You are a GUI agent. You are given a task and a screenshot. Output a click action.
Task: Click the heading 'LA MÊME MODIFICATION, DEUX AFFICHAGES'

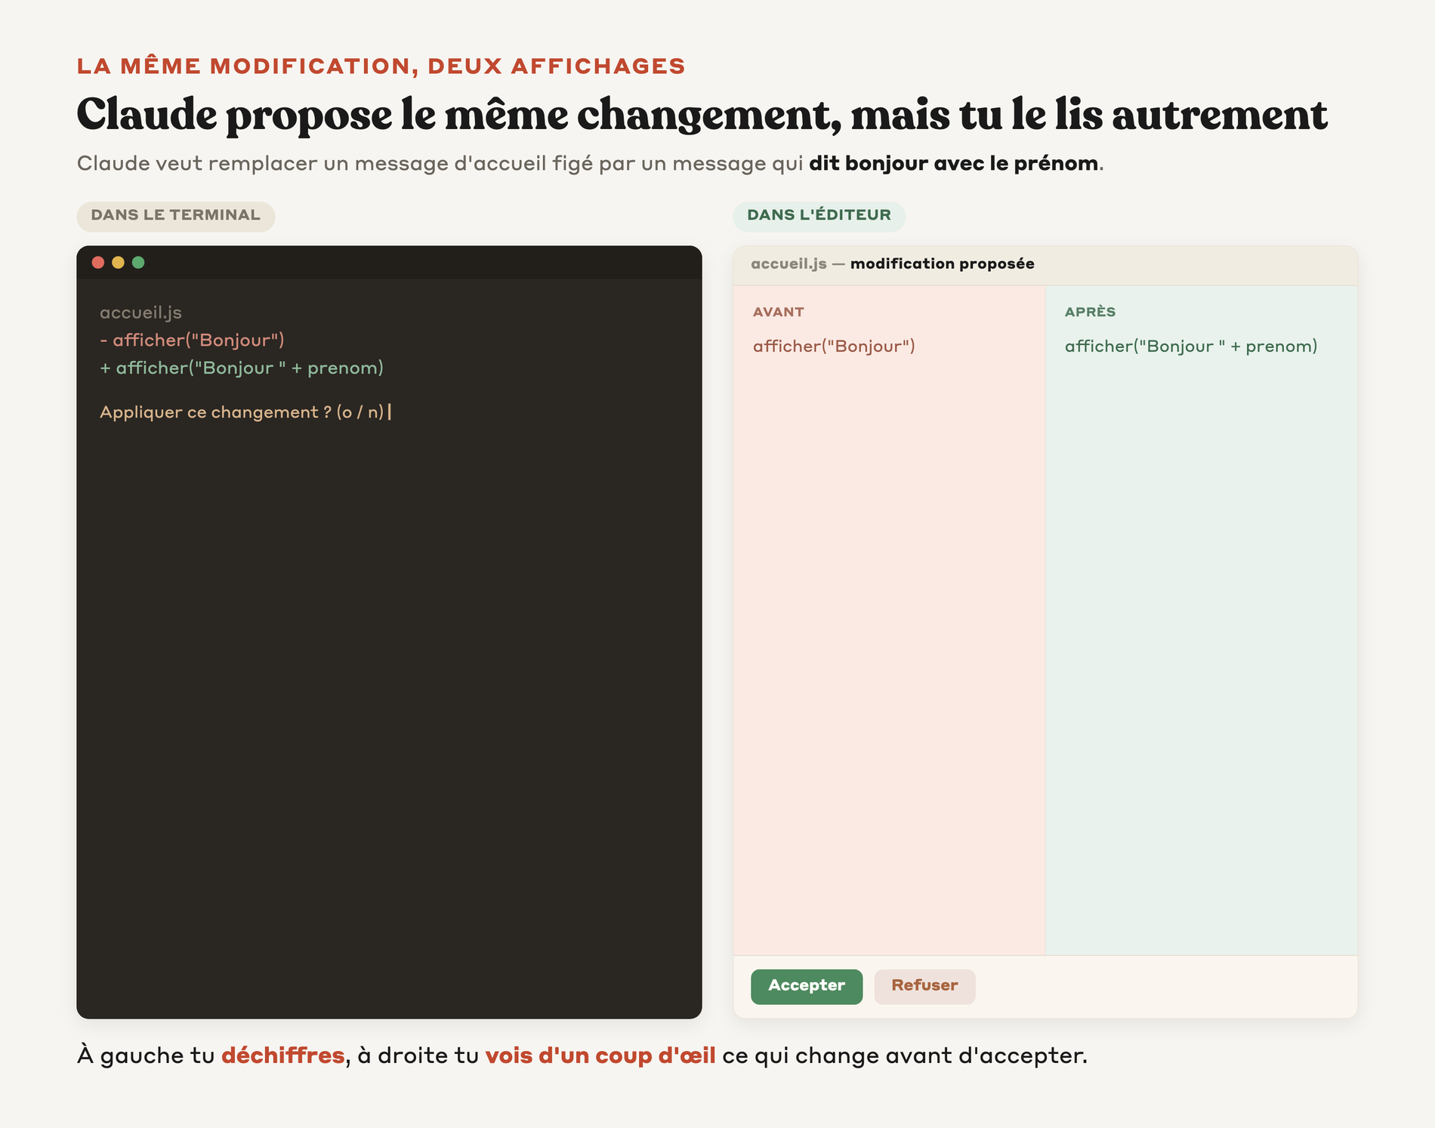pyautogui.click(x=381, y=66)
